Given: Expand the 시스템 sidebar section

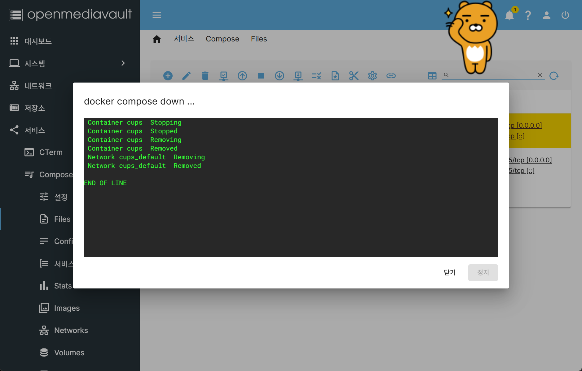Looking at the screenshot, I should click(x=70, y=63).
